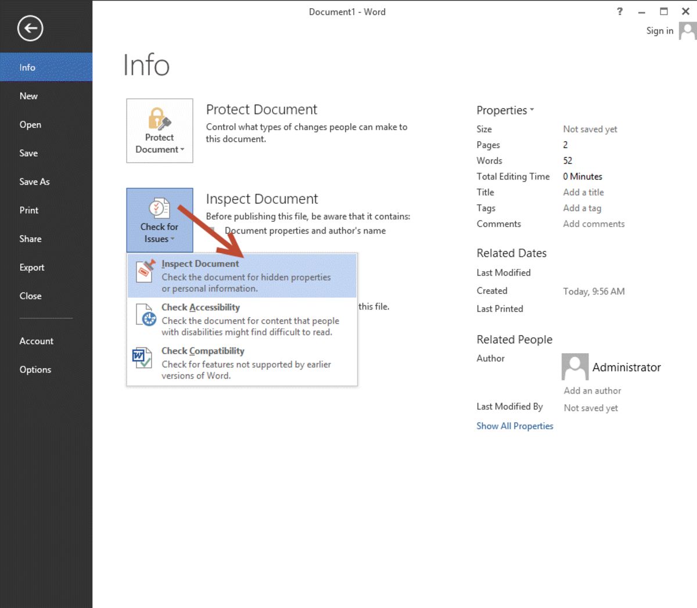Click the Protect Document padlock icon

pyautogui.click(x=159, y=118)
